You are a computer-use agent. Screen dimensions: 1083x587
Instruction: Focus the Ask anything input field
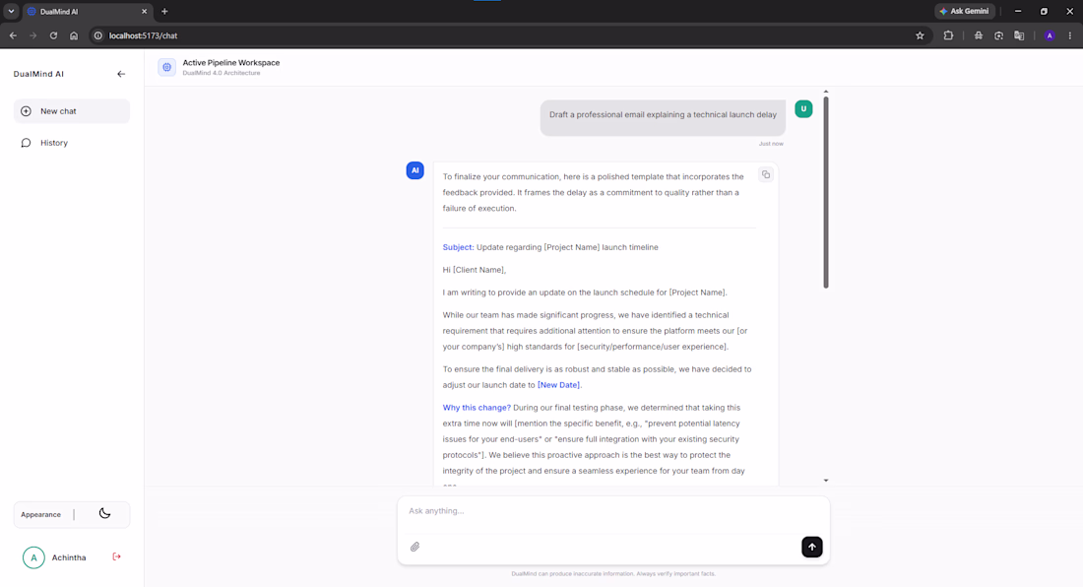(613, 511)
